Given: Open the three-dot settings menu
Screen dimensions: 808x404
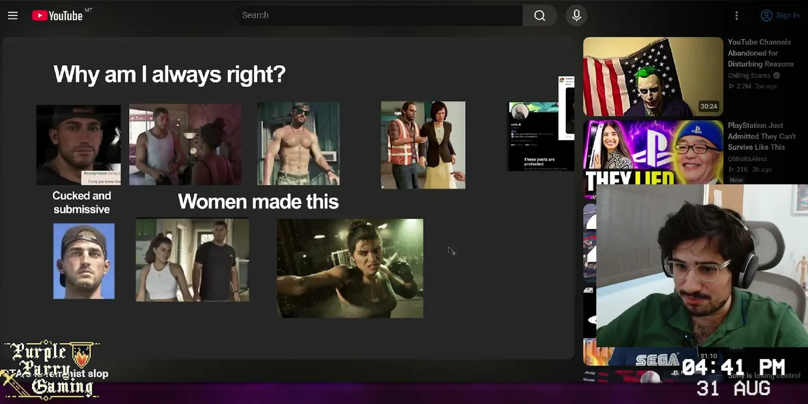Looking at the screenshot, I should [737, 16].
